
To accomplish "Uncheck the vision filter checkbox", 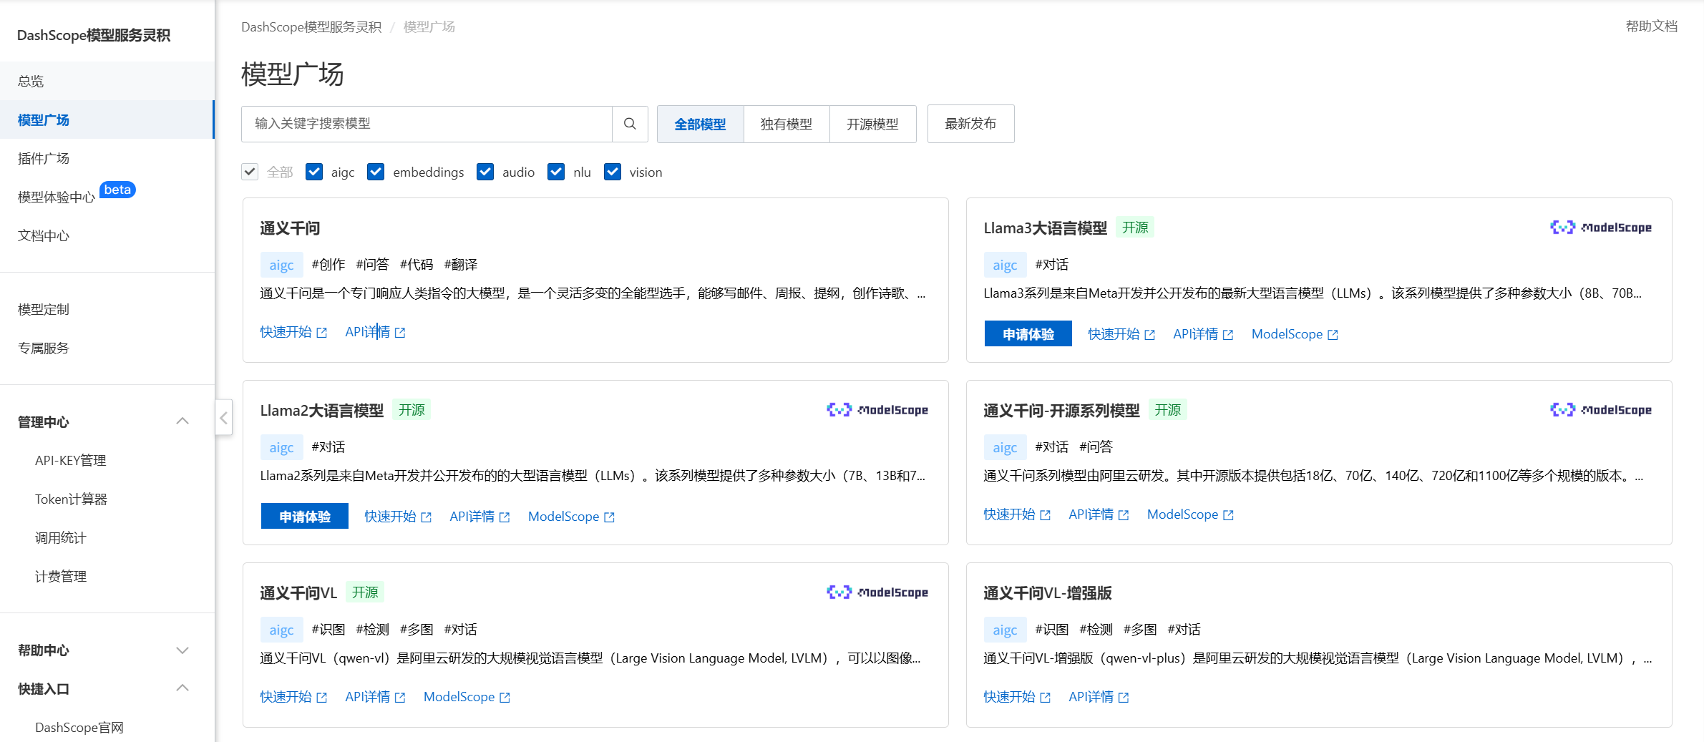I will [x=613, y=172].
